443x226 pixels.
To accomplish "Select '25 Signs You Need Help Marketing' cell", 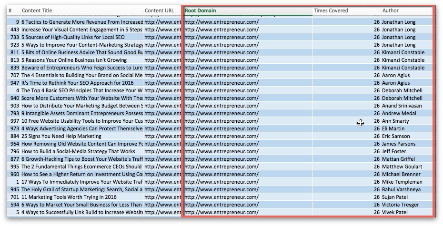I will (x=81, y=136).
